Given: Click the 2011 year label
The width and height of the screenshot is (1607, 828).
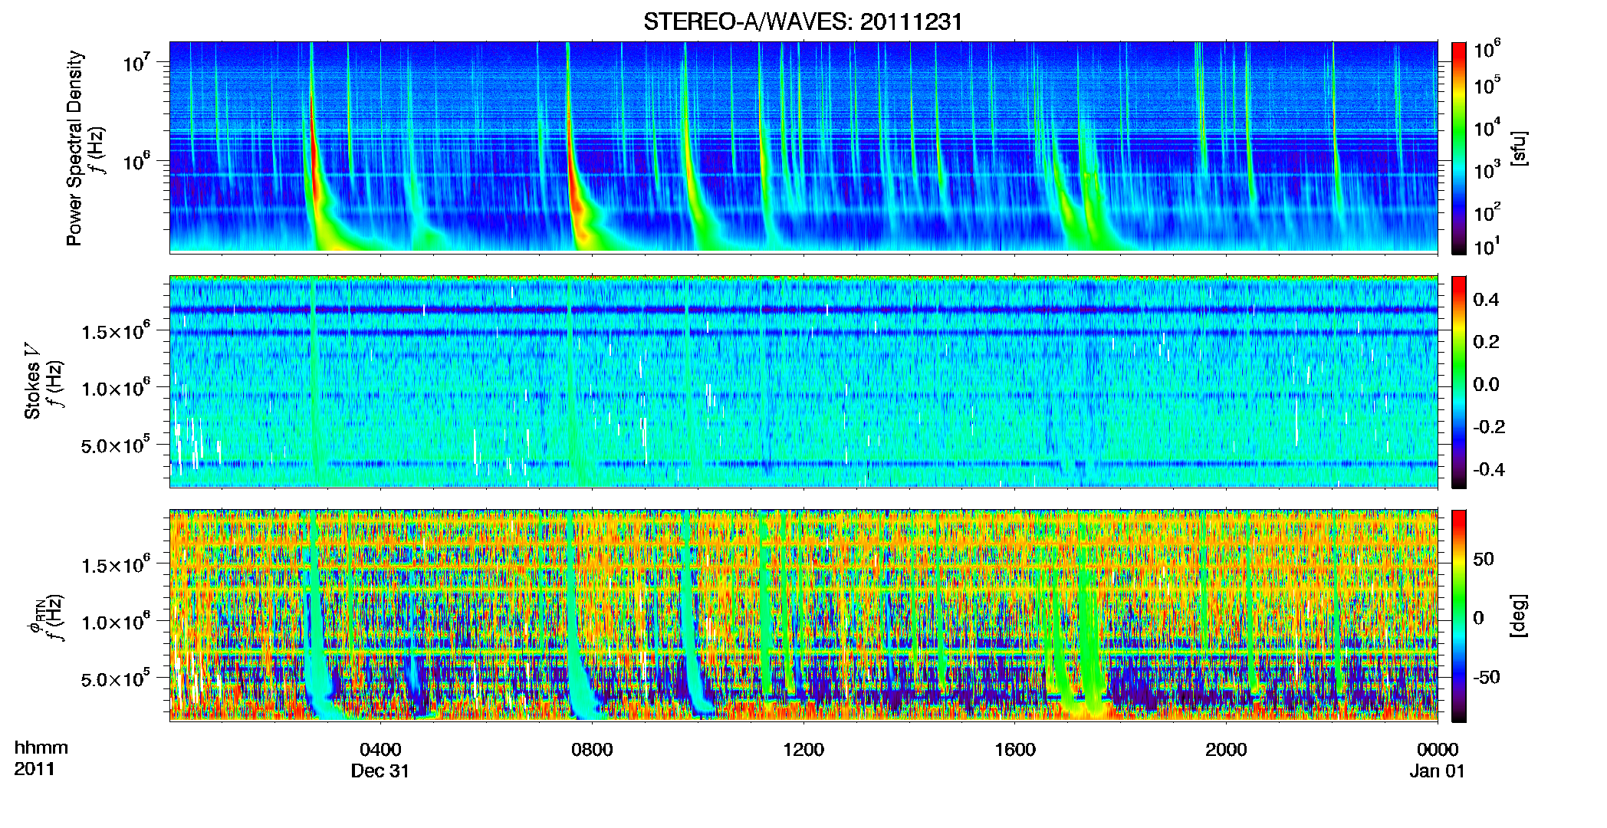Looking at the screenshot, I should coord(35,770).
